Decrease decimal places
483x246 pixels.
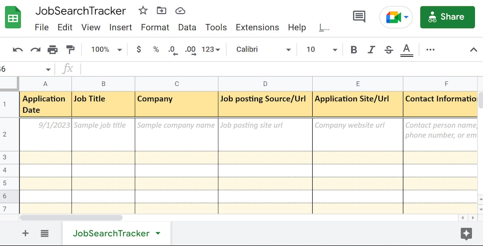click(173, 50)
